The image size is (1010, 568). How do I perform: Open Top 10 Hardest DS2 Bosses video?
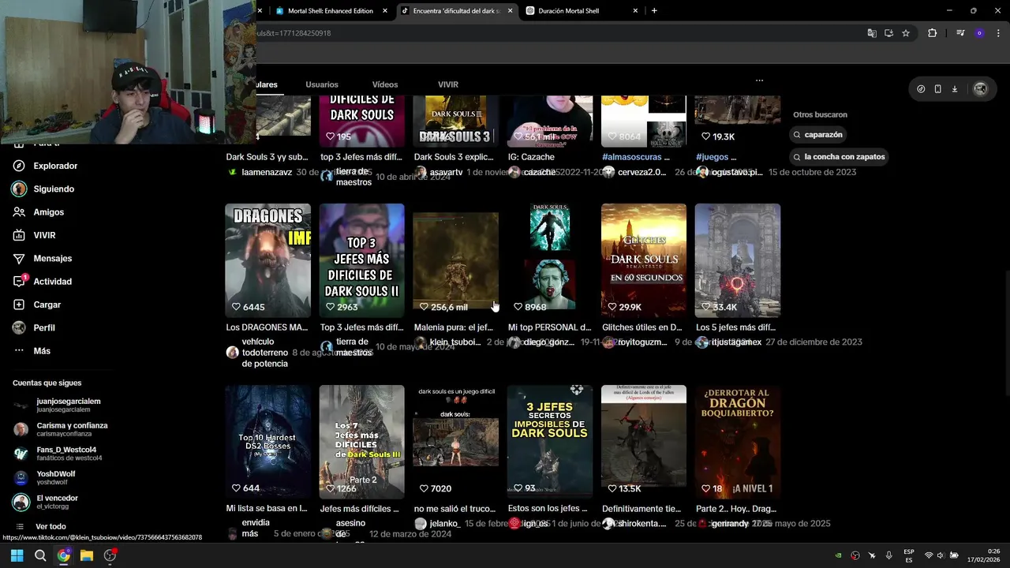tap(267, 442)
